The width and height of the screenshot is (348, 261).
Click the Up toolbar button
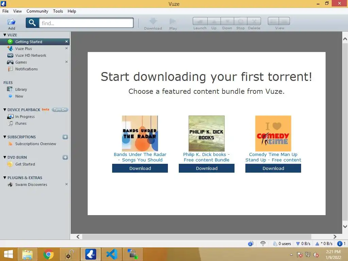click(x=214, y=21)
